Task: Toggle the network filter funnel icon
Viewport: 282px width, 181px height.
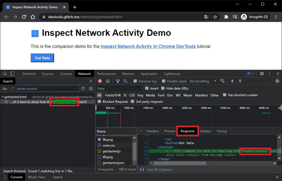Action: pos(118,81)
